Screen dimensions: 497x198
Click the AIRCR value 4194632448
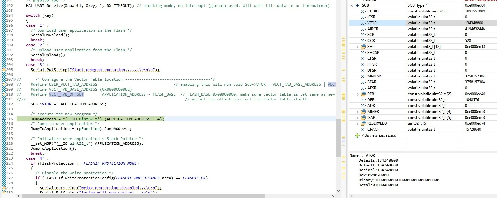[x=475, y=29]
